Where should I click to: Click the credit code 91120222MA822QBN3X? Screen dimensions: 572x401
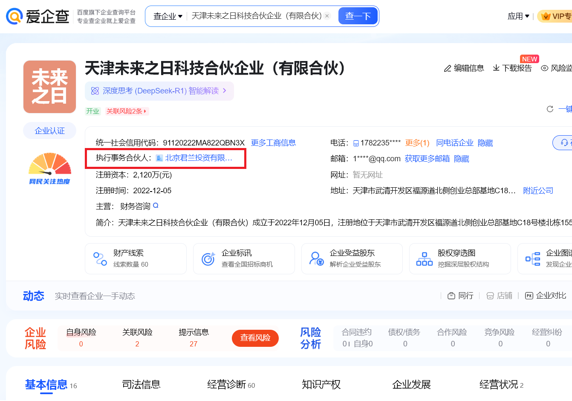204,143
